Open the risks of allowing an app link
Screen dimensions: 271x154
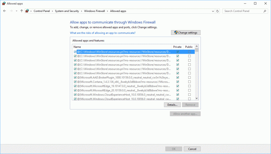pyautogui.click(x=103, y=33)
